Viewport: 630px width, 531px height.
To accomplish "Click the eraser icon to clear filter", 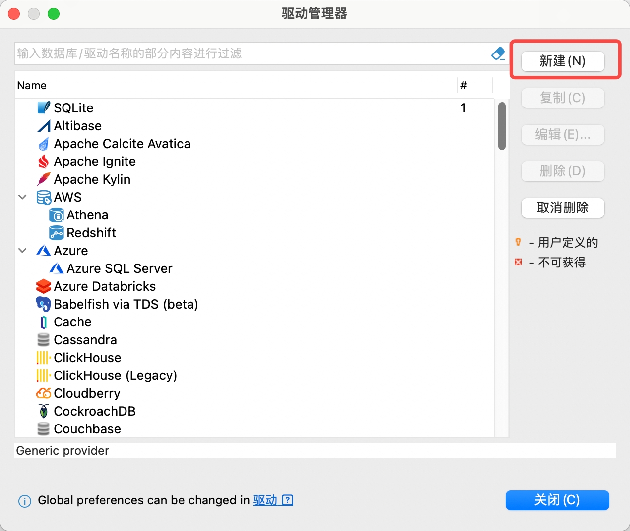I will click(x=497, y=53).
